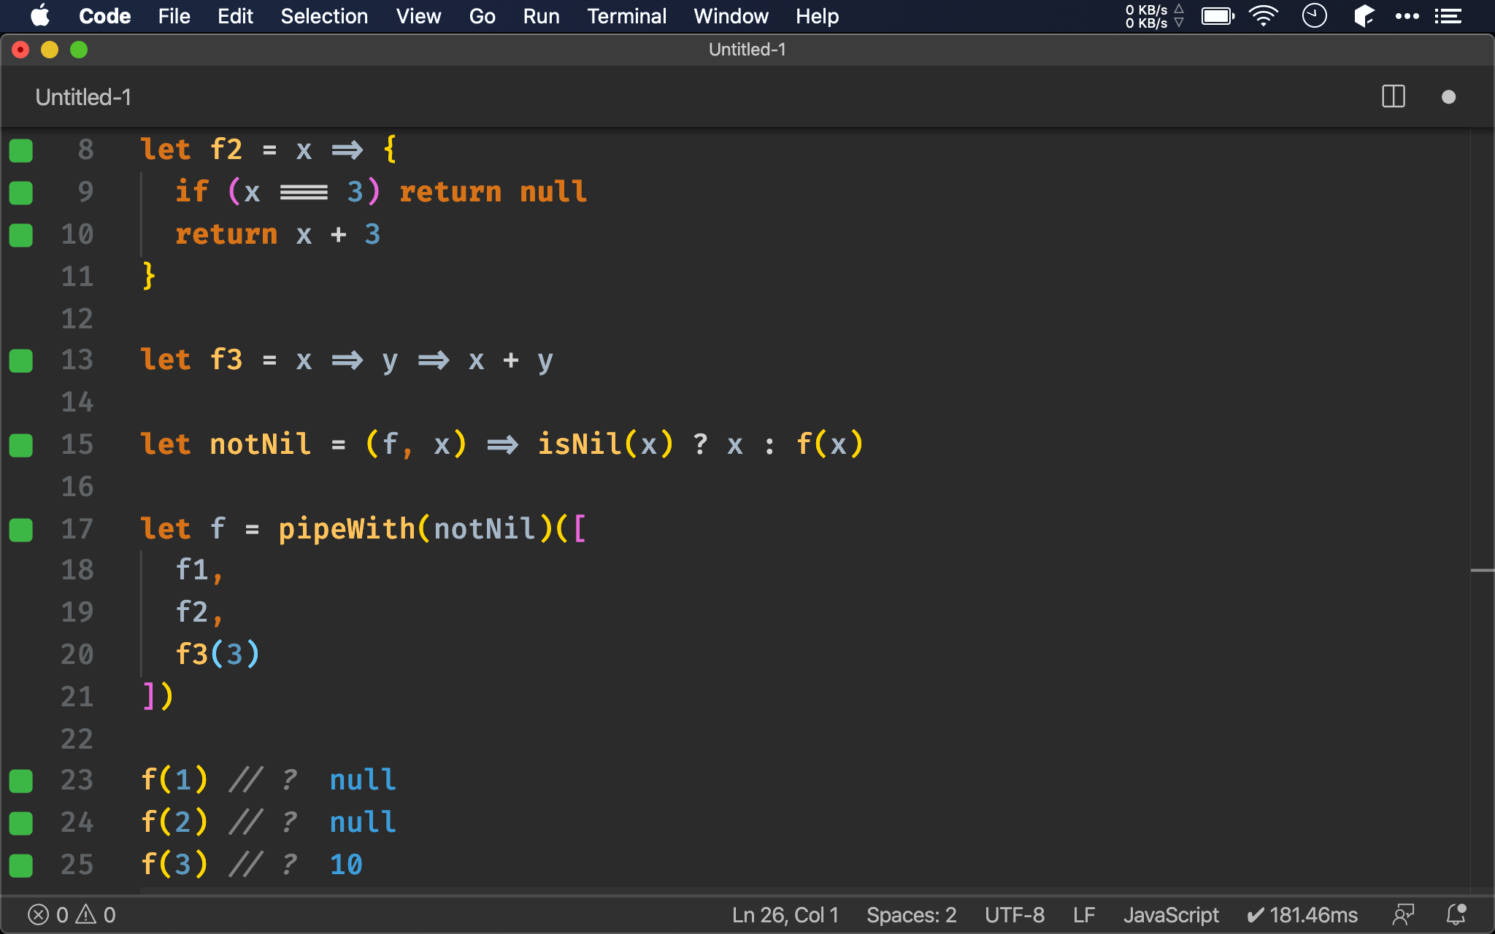This screenshot has width=1495, height=934.
Task: Open the Terminal menu
Action: tap(626, 16)
